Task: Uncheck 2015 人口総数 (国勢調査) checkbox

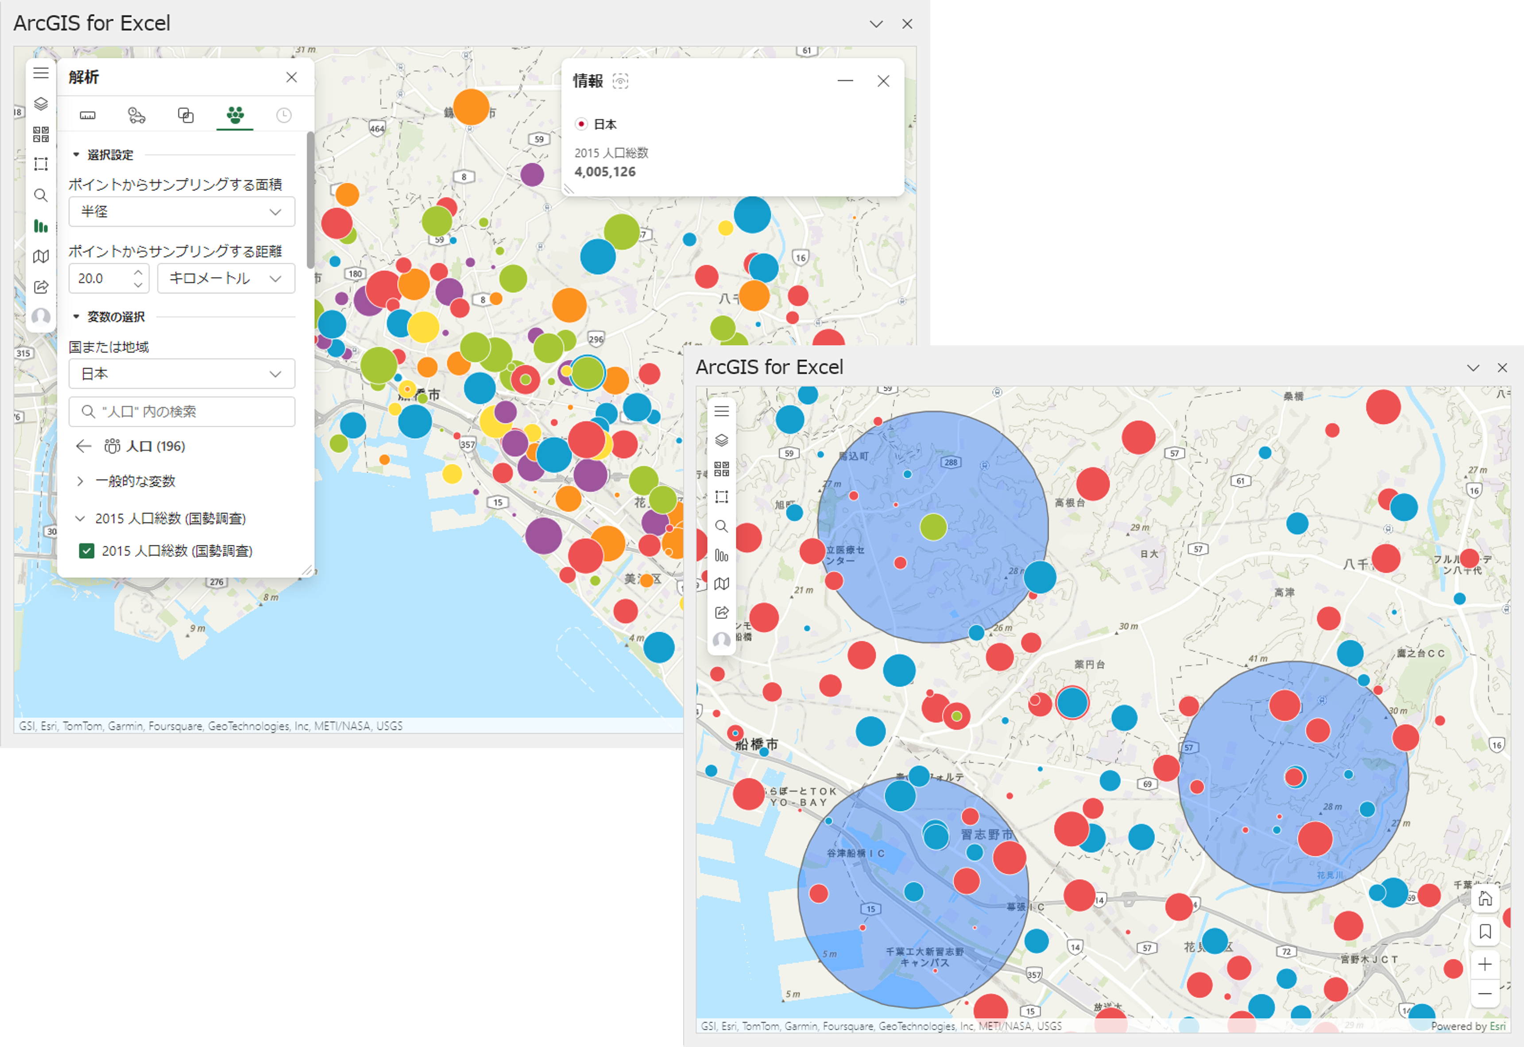Action: coord(87,550)
